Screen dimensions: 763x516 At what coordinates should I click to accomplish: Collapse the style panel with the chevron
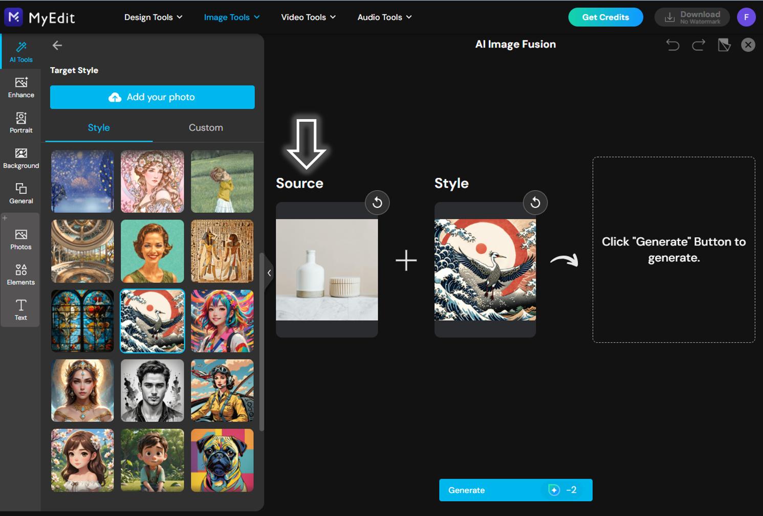[x=270, y=273]
